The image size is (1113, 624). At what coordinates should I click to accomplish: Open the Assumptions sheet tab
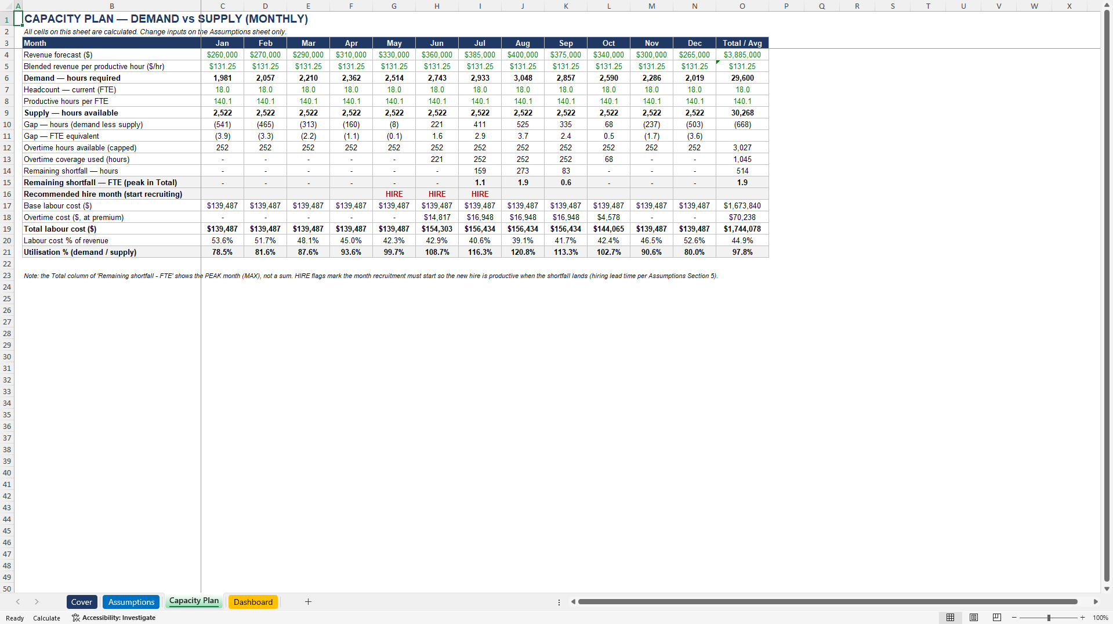click(131, 602)
